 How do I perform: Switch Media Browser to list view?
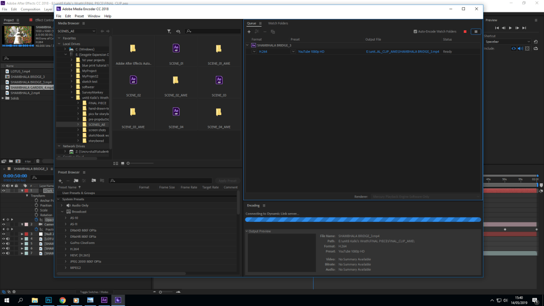(115, 163)
